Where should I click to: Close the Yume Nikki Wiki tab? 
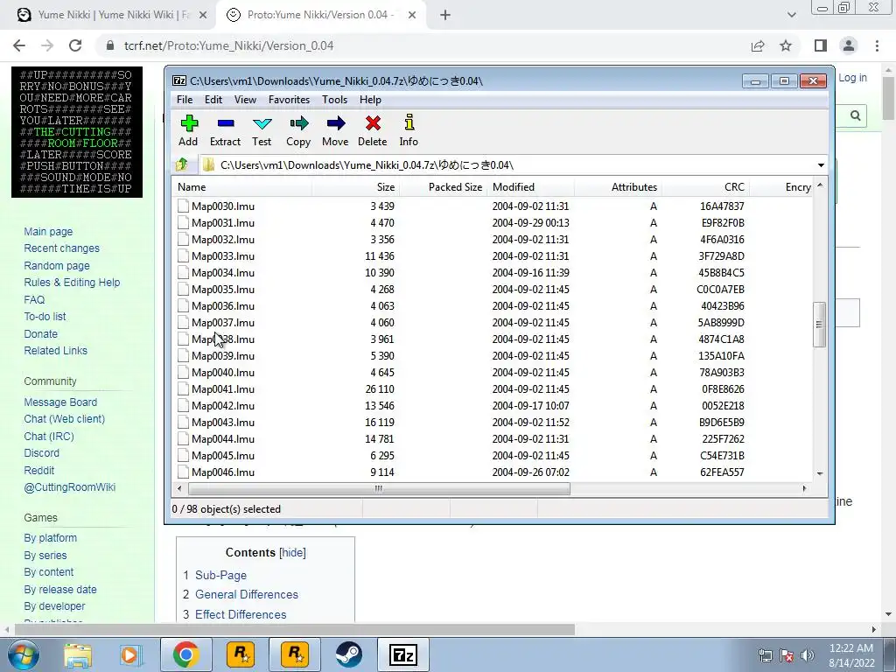point(203,16)
